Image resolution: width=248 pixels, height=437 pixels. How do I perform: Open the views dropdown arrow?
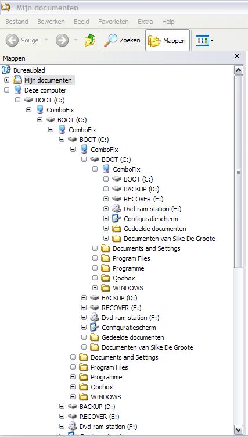(x=213, y=41)
